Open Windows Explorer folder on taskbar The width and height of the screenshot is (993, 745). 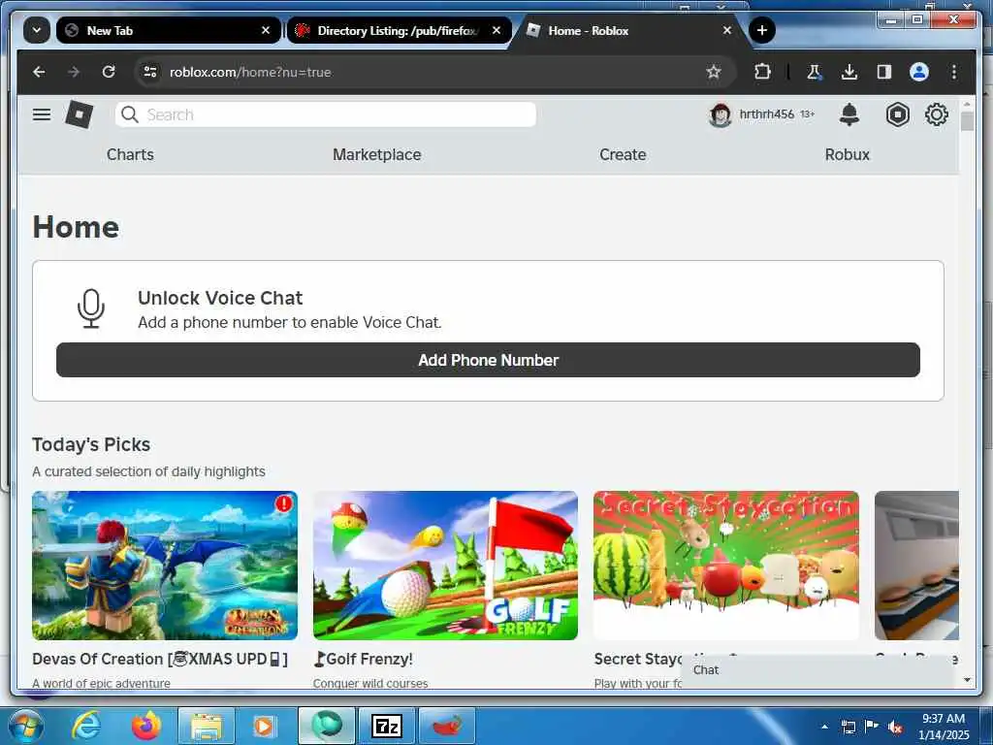[x=207, y=726]
